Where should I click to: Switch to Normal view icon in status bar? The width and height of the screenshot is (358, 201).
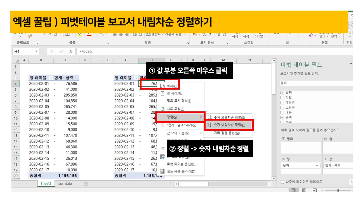pos(294,190)
